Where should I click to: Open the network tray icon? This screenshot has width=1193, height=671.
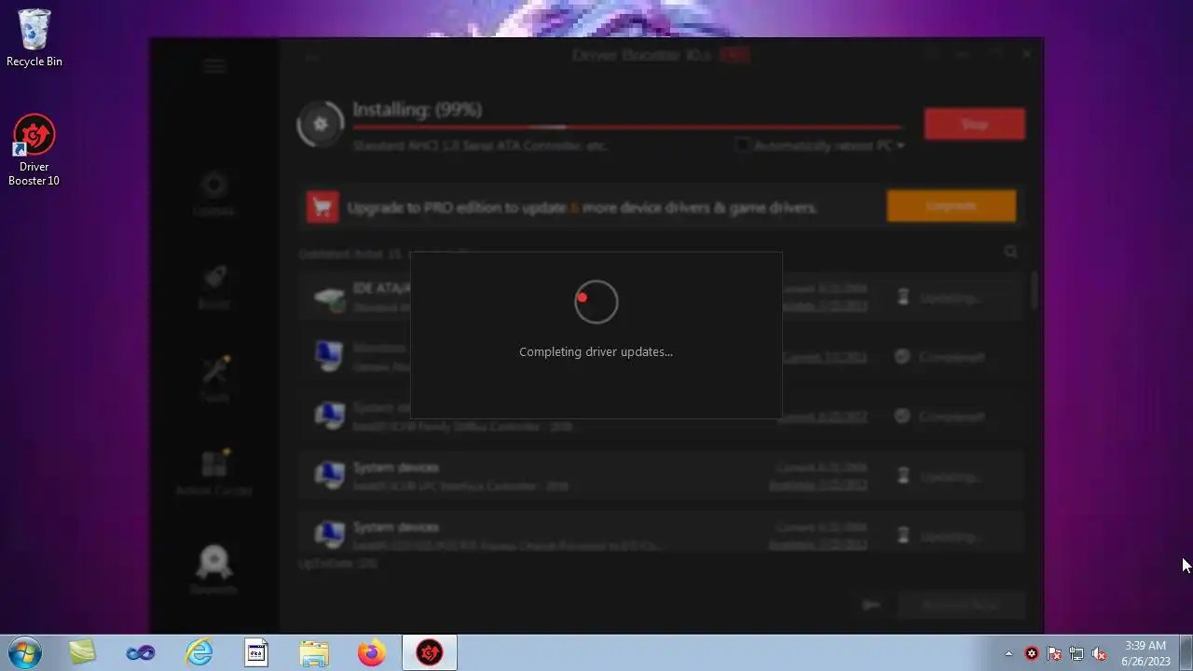coord(1076,653)
